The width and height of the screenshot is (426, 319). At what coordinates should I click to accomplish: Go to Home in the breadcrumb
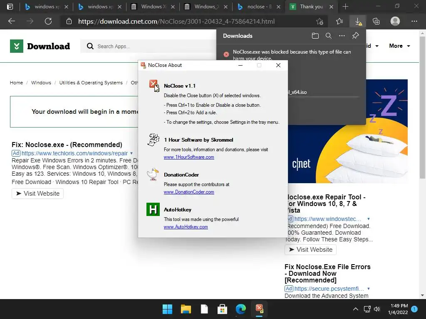click(x=16, y=83)
